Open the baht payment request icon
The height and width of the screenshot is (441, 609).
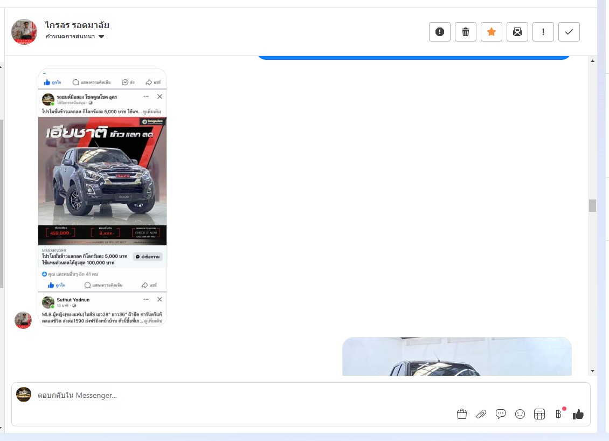tap(559, 414)
